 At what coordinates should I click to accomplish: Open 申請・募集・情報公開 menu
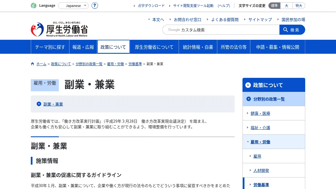277,47
